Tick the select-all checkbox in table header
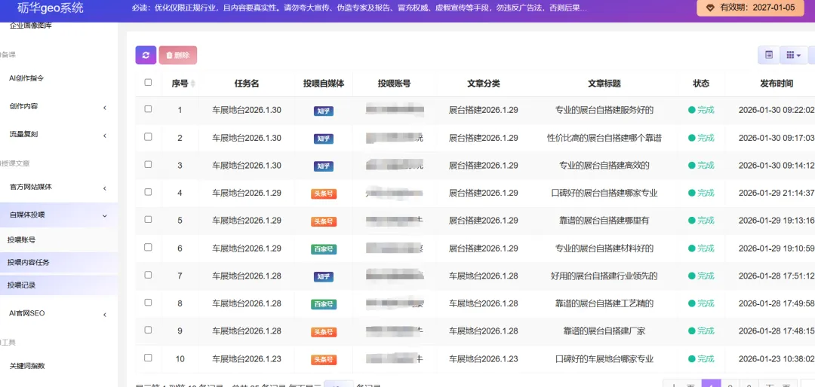This screenshot has width=815, height=387. coord(148,82)
